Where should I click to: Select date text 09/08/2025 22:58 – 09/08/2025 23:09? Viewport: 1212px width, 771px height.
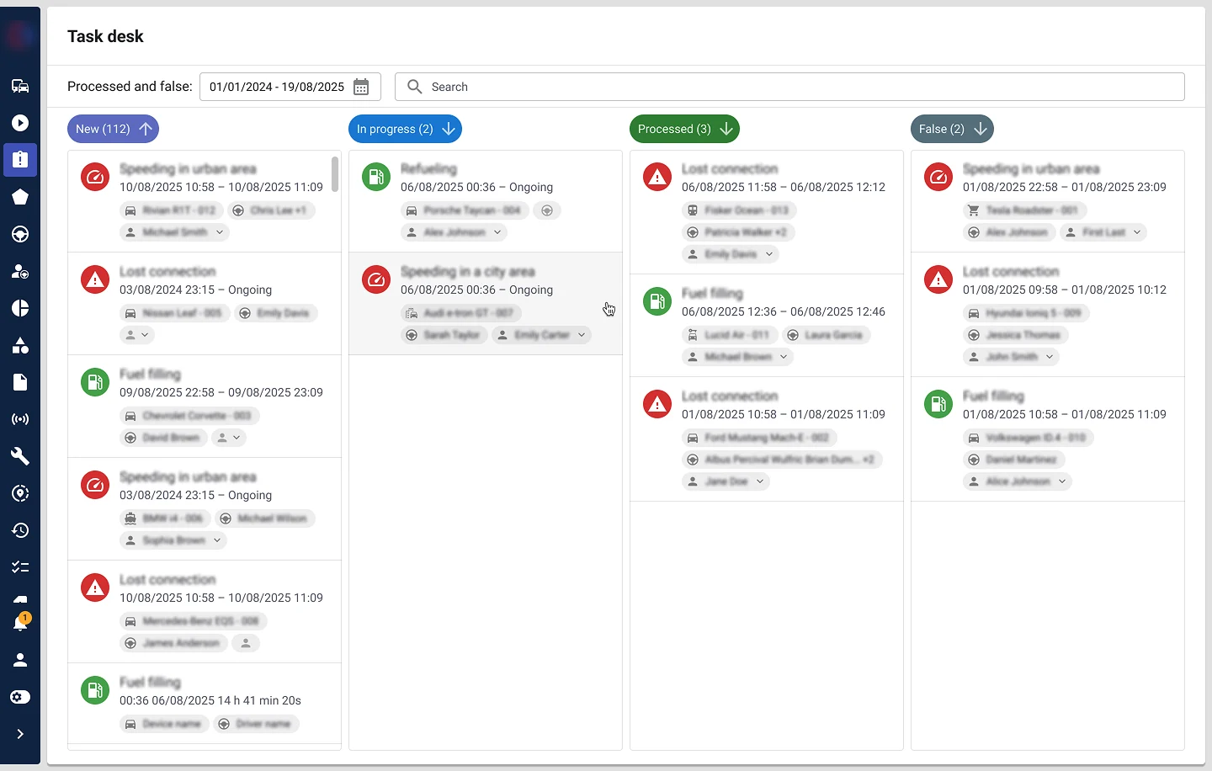pos(221,392)
